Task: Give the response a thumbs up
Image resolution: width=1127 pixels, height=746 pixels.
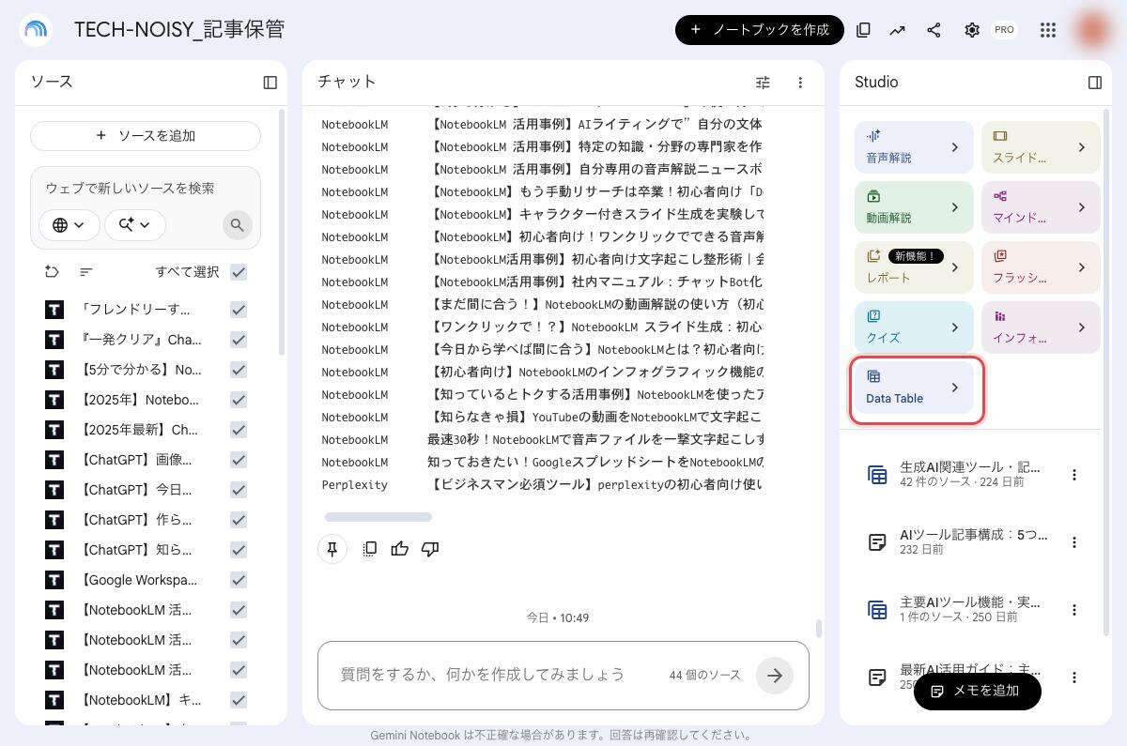Action: [400, 549]
